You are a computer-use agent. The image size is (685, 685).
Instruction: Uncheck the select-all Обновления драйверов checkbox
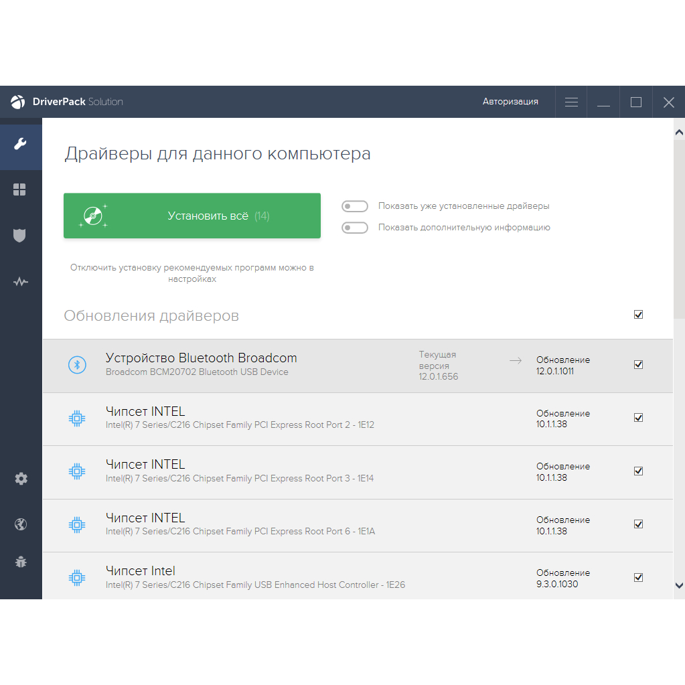coord(638,315)
